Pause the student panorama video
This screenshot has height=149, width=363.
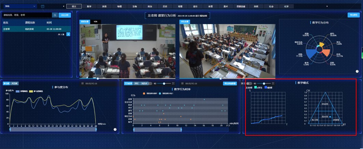182,83
